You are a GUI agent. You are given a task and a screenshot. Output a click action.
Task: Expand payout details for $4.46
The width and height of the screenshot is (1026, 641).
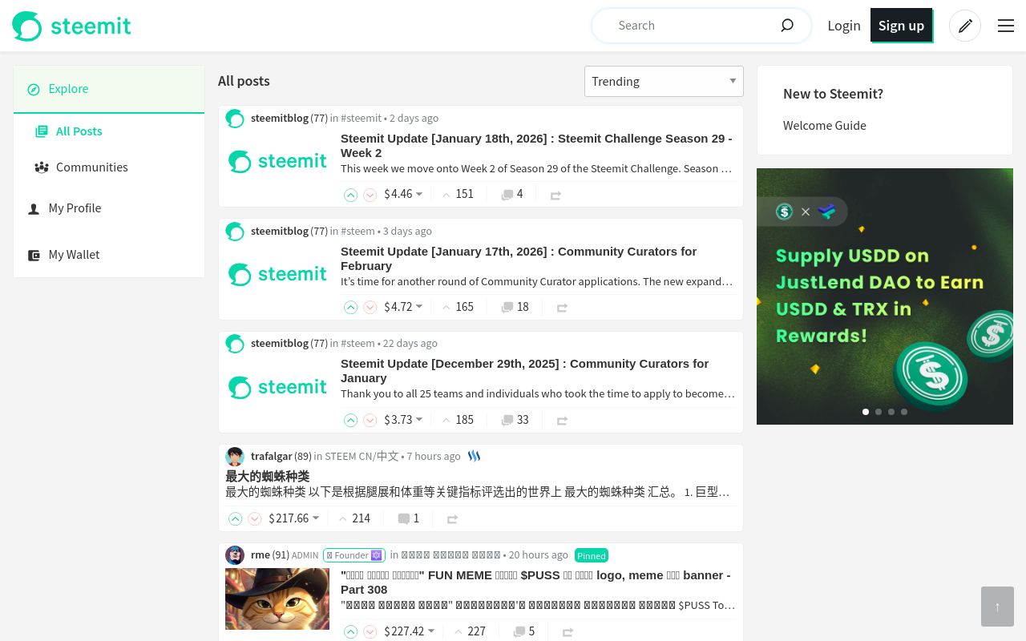[403, 195]
